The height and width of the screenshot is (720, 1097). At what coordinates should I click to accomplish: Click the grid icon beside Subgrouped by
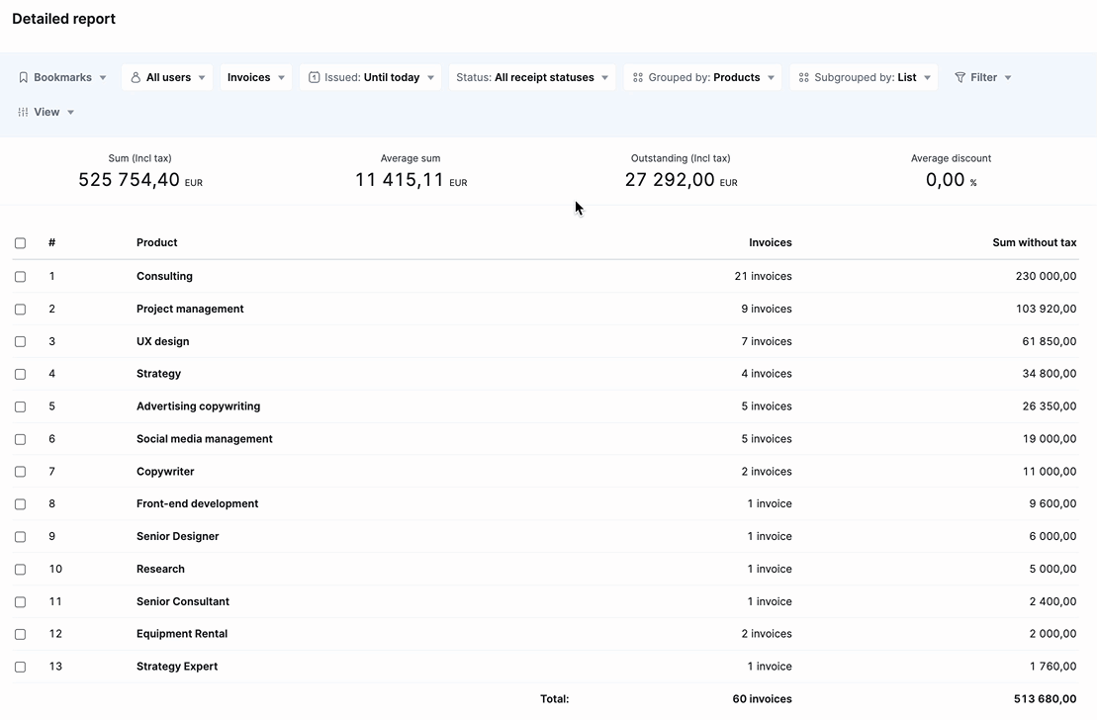(x=804, y=78)
